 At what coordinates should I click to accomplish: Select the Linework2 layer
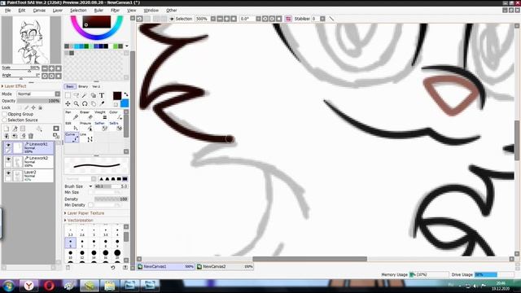coord(29,161)
